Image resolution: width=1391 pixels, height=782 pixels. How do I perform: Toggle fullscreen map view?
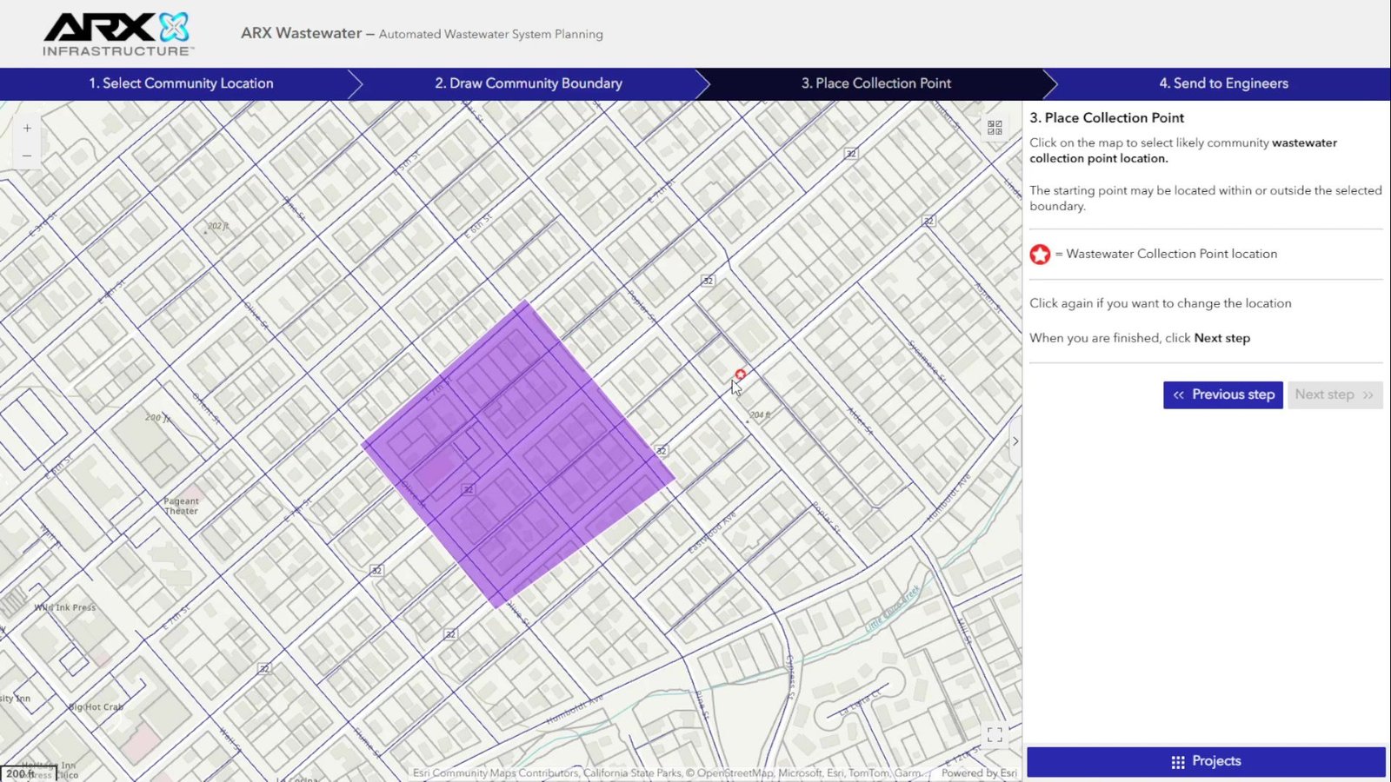(x=995, y=735)
